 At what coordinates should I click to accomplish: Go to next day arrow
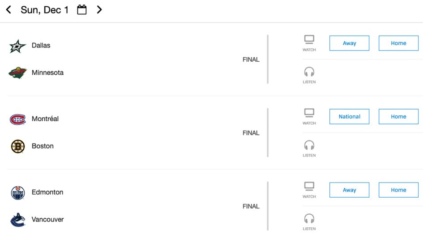point(99,9)
